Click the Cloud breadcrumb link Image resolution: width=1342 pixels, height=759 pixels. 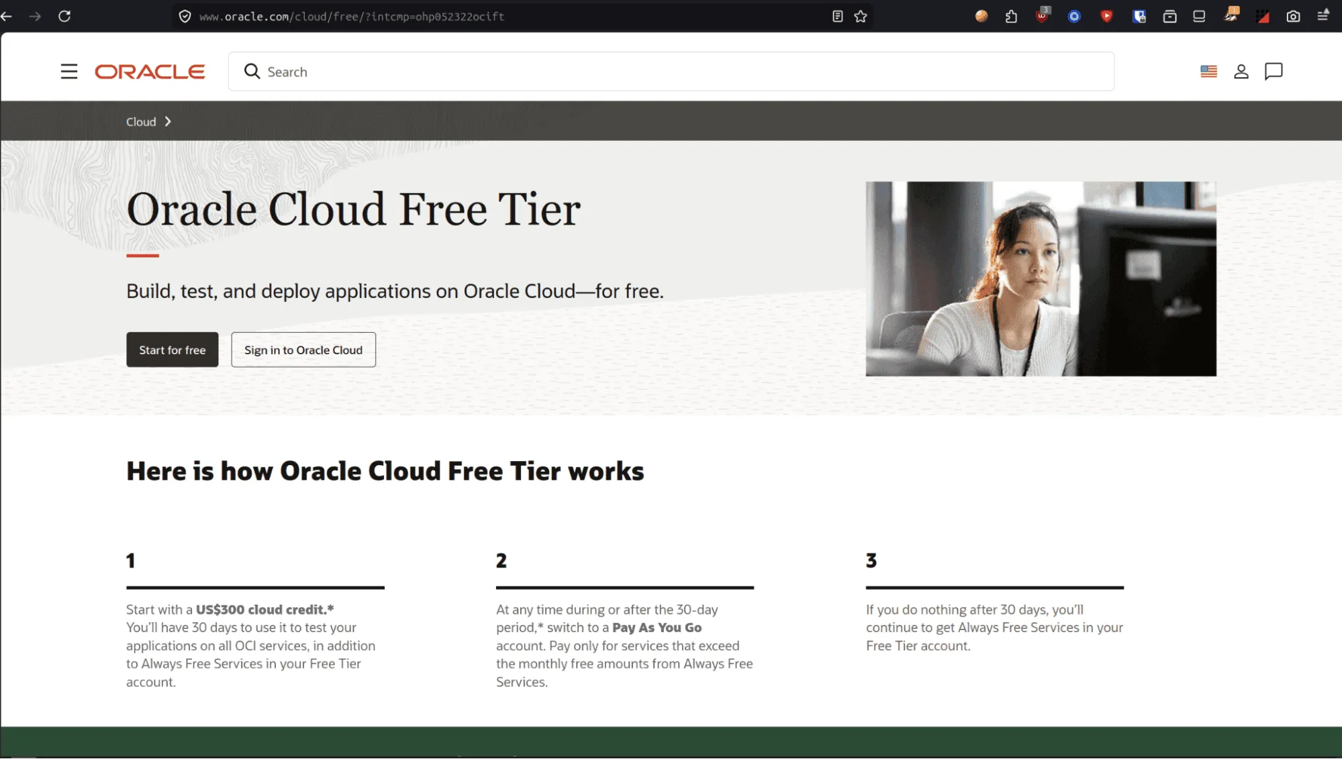click(x=141, y=121)
